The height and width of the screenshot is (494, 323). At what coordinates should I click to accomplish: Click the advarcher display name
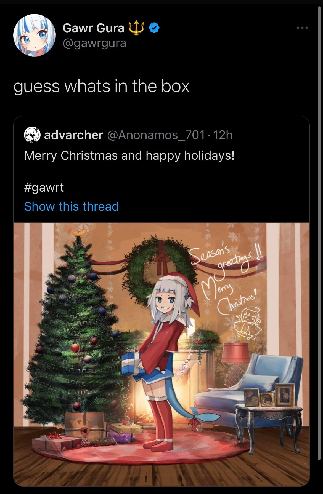coord(73,135)
